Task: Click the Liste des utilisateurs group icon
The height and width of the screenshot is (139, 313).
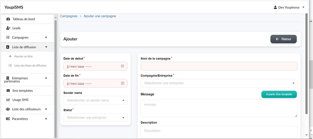Action: click(8, 109)
